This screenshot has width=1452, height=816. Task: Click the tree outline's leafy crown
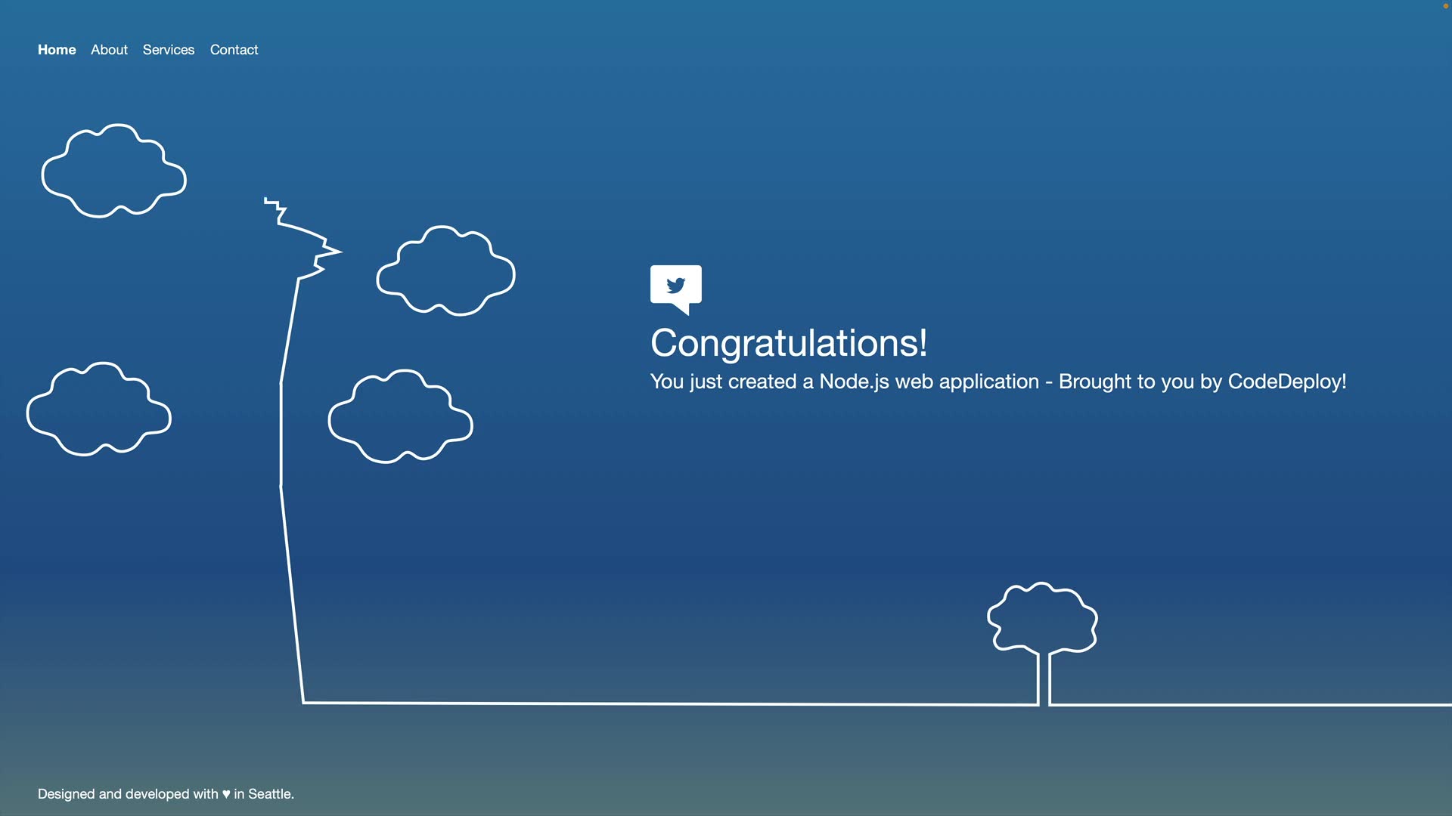[1042, 617]
